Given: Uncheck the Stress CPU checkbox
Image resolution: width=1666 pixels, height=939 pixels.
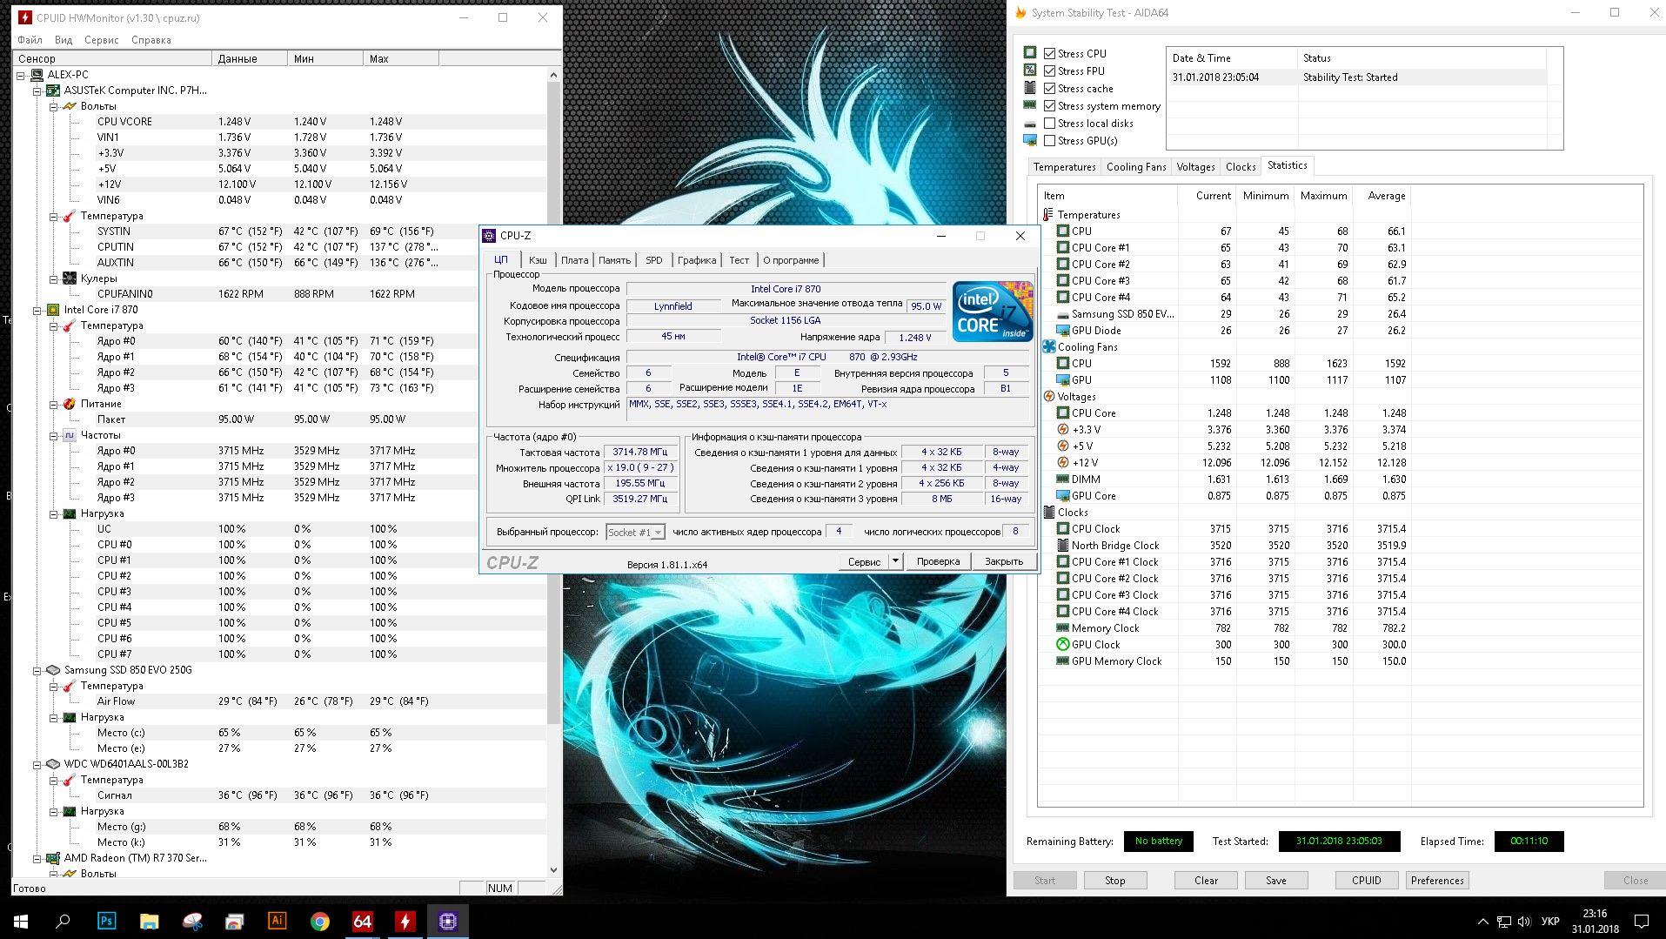Looking at the screenshot, I should (x=1049, y=53).
